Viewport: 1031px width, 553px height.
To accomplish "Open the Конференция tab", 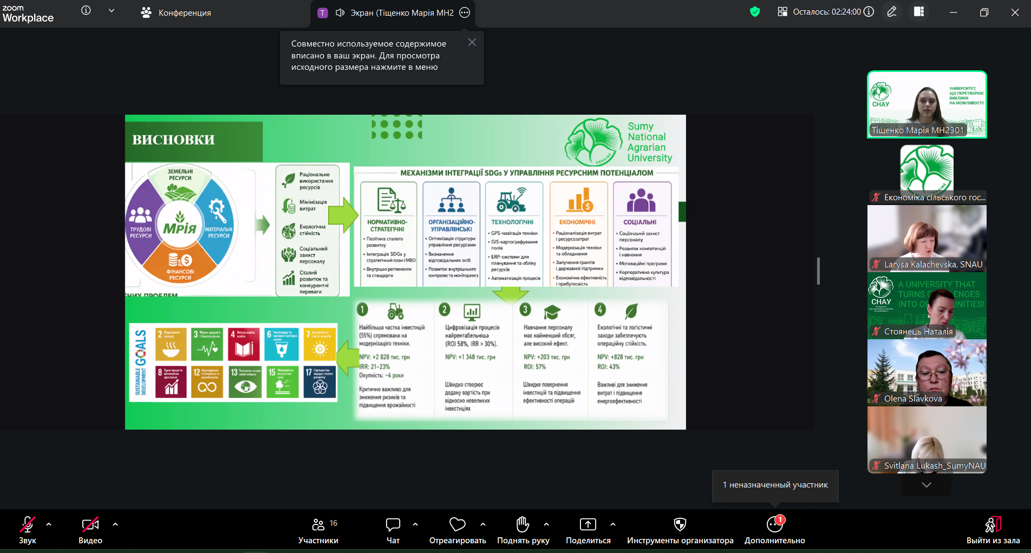I will click(x=176, y=12).
